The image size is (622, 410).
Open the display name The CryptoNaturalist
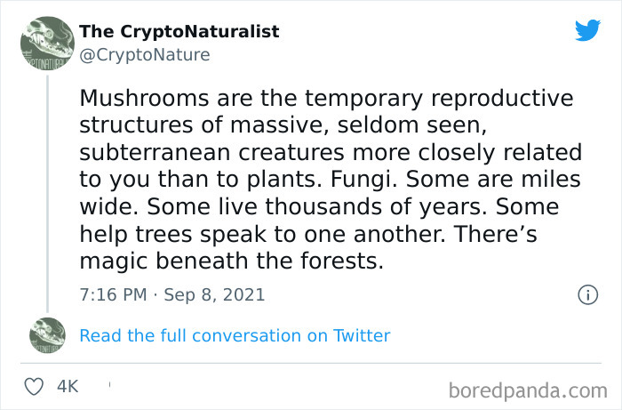pos(179,31)
